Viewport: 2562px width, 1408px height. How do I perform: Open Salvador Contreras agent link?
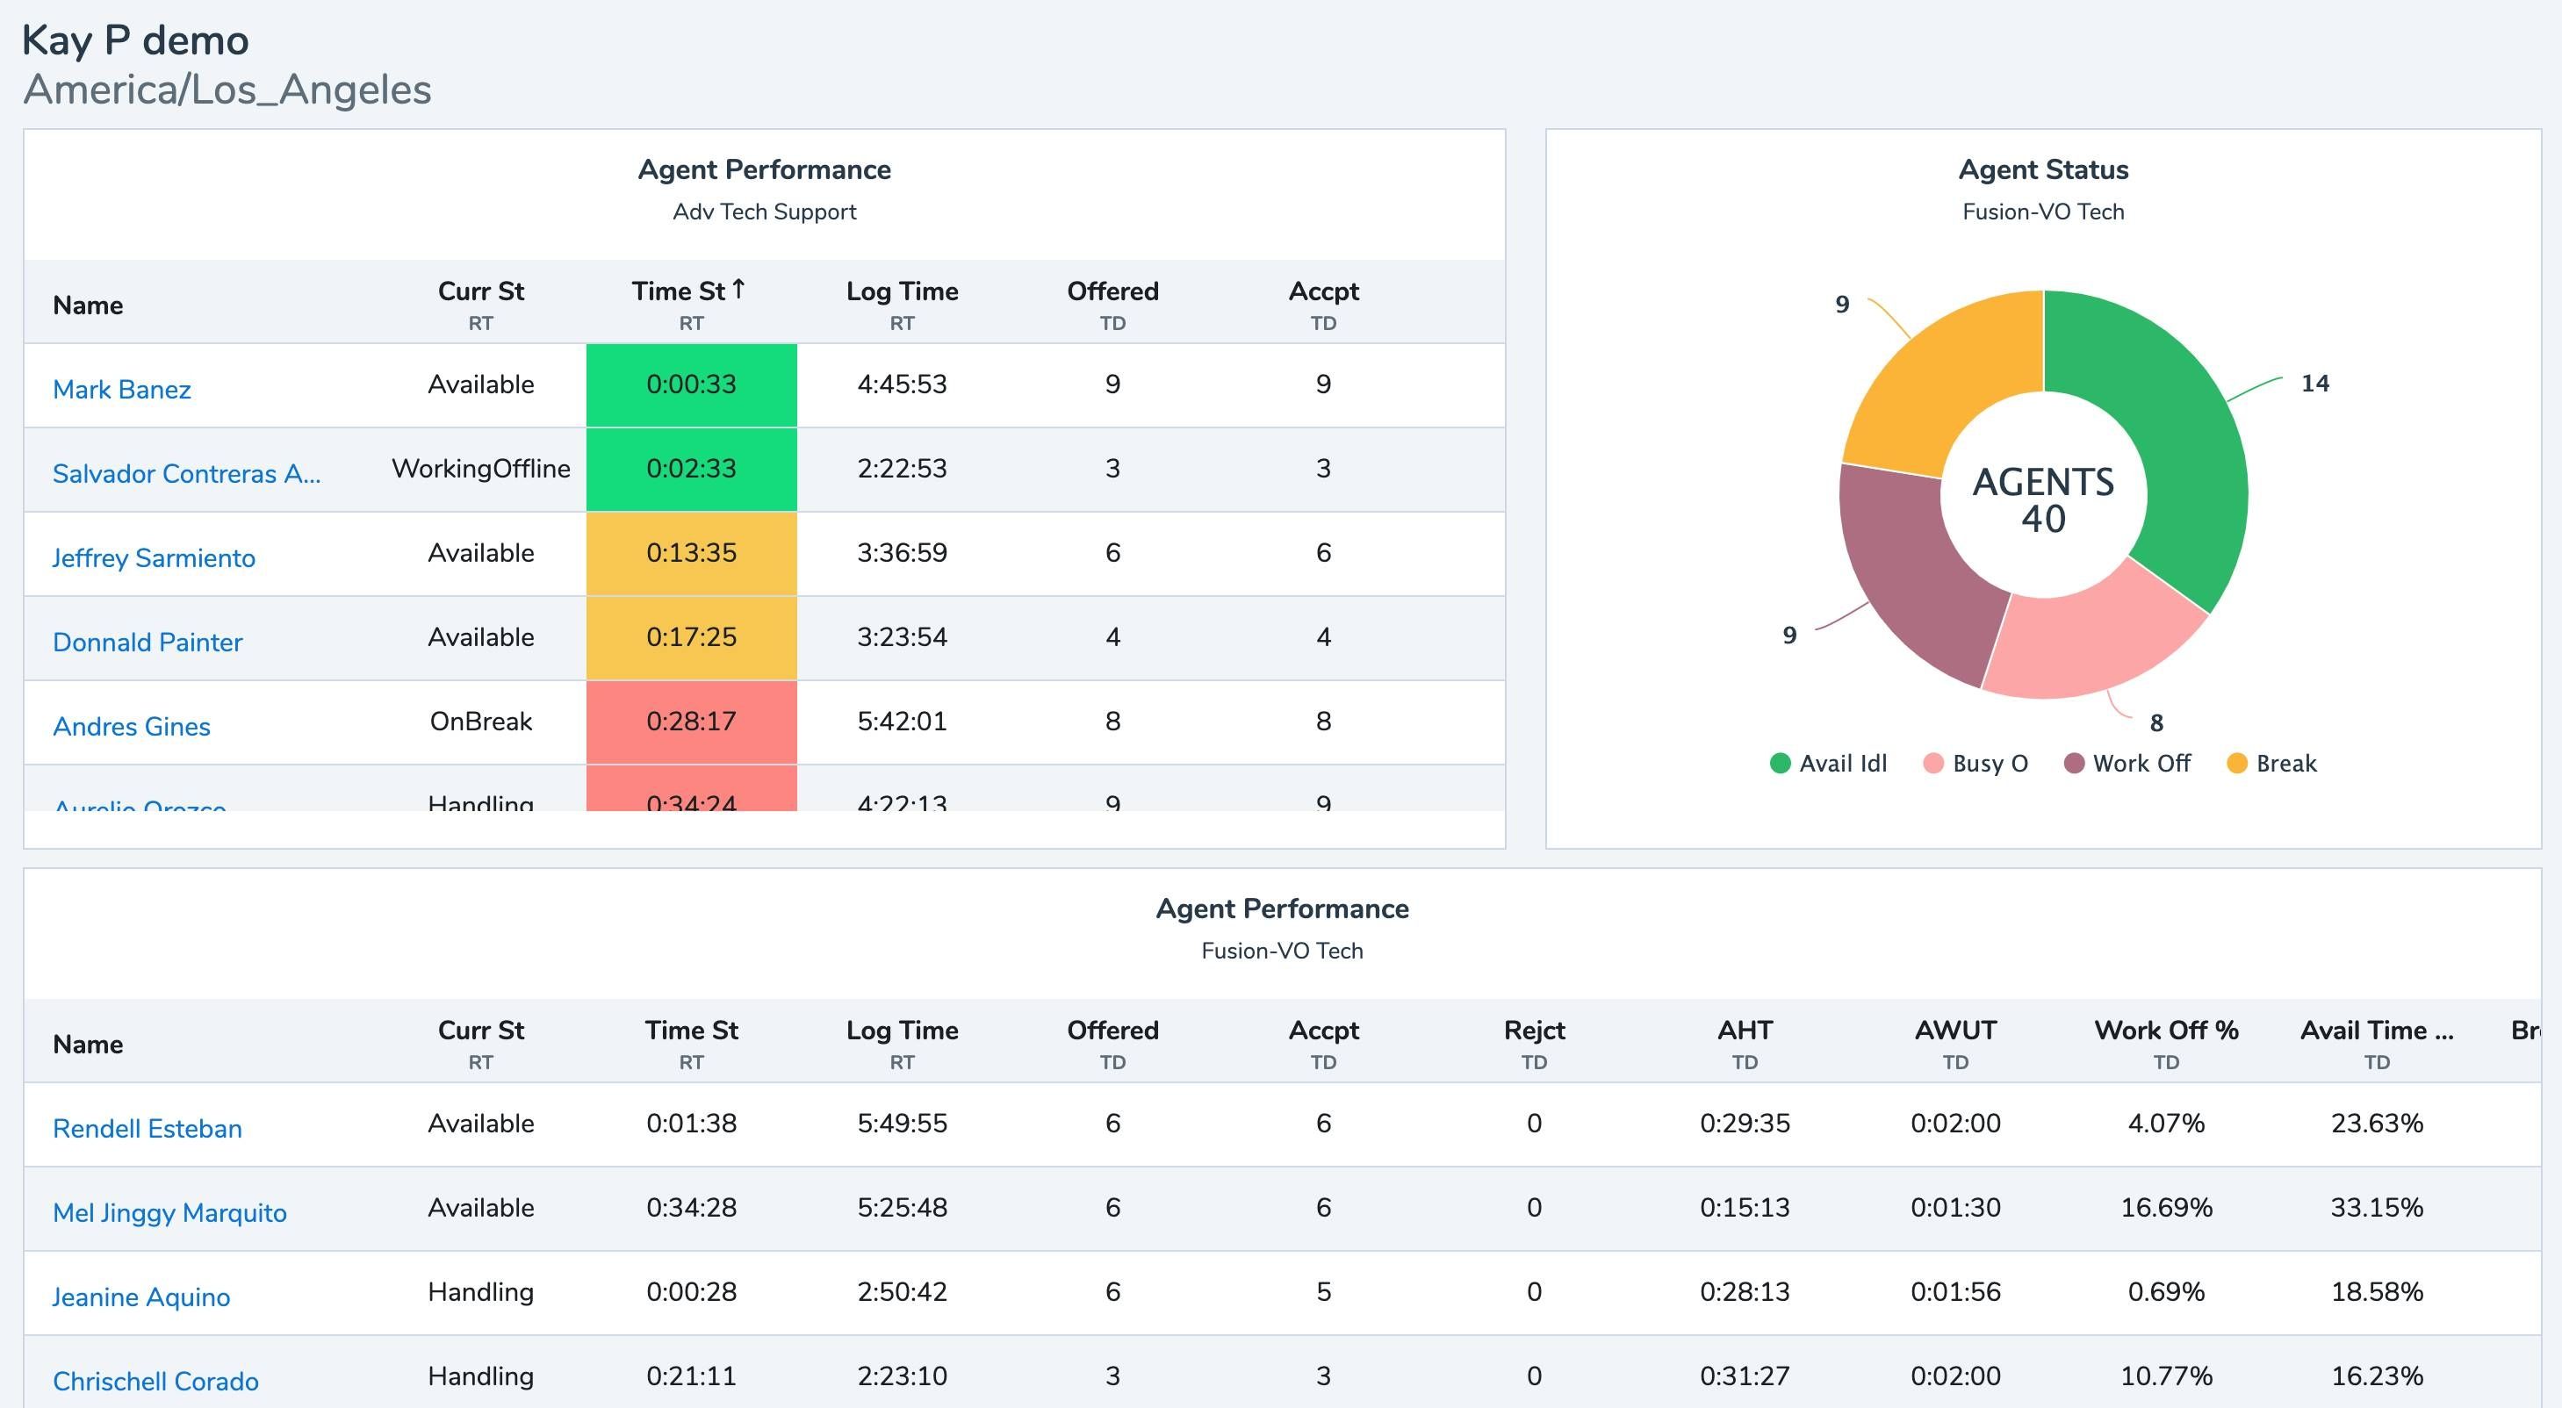186,473
